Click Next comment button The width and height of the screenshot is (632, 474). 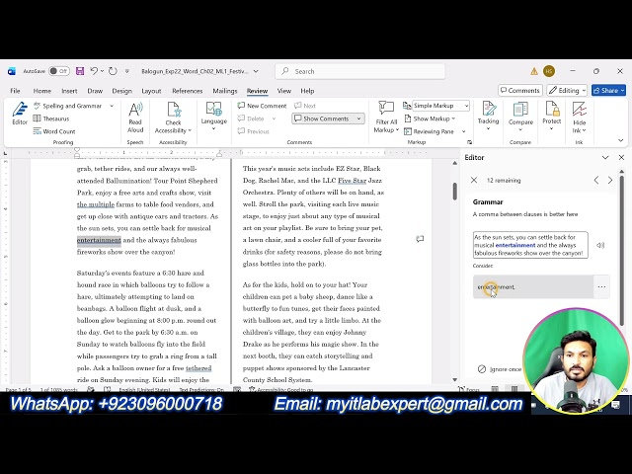click(305, 106)
